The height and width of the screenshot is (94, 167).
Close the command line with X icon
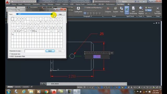(42, 84)
